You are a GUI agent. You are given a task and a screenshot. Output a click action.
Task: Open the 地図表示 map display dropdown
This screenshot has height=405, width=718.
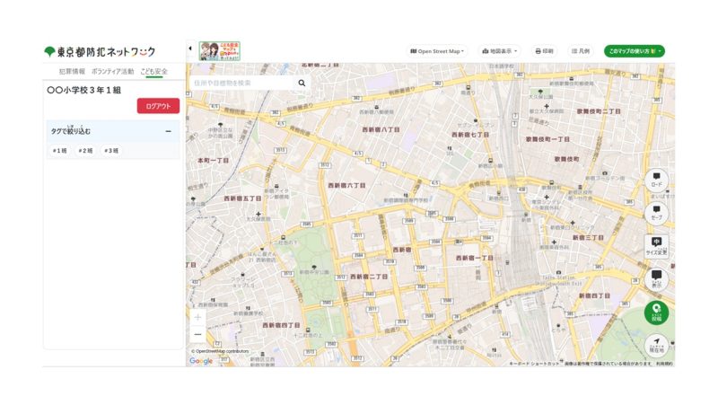click(502, 51)
